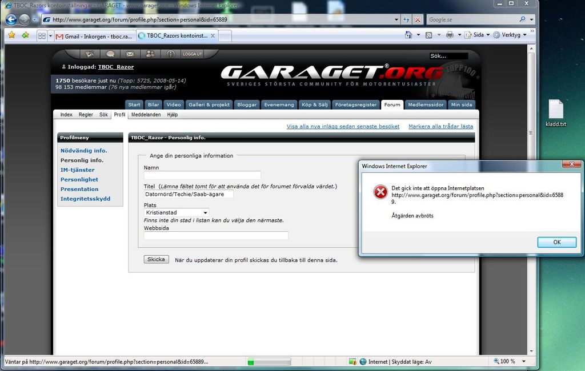Open the forum Meddelanden submenu item
The image size is (585, 371).
pyautogui.click(x=146, y=115)
